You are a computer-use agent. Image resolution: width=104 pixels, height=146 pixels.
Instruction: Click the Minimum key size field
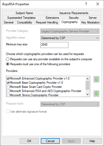click(54, 45)
